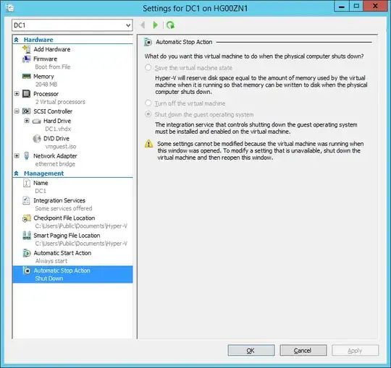This screenshot has height=368, width=391.
Task: Expand the Hard Drive node
Action: pos(27,121)
